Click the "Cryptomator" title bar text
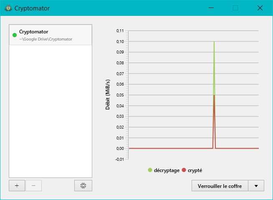 click(32, 8)
